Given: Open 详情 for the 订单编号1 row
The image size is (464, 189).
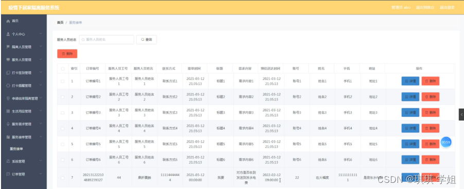Looking at the screenshot, I should (410, 81).
